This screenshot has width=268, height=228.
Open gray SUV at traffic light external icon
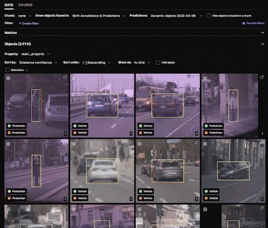tap(196, 143)
